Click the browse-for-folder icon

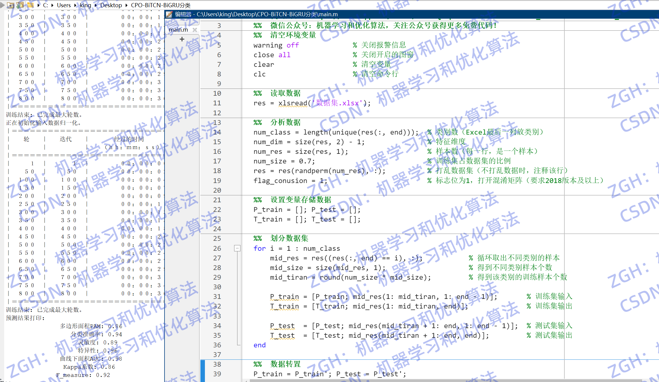tap(20, 5)
